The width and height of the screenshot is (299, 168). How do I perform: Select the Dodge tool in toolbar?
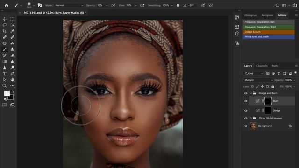[x=13, y=67]
